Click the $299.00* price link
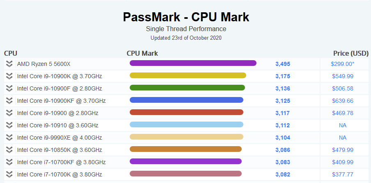This screenshot has height=183, width=371. tap(342, 64)
